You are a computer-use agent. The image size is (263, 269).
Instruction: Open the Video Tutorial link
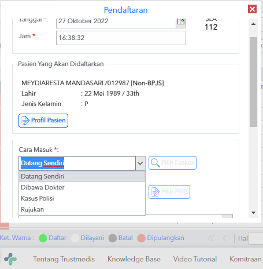195,259
